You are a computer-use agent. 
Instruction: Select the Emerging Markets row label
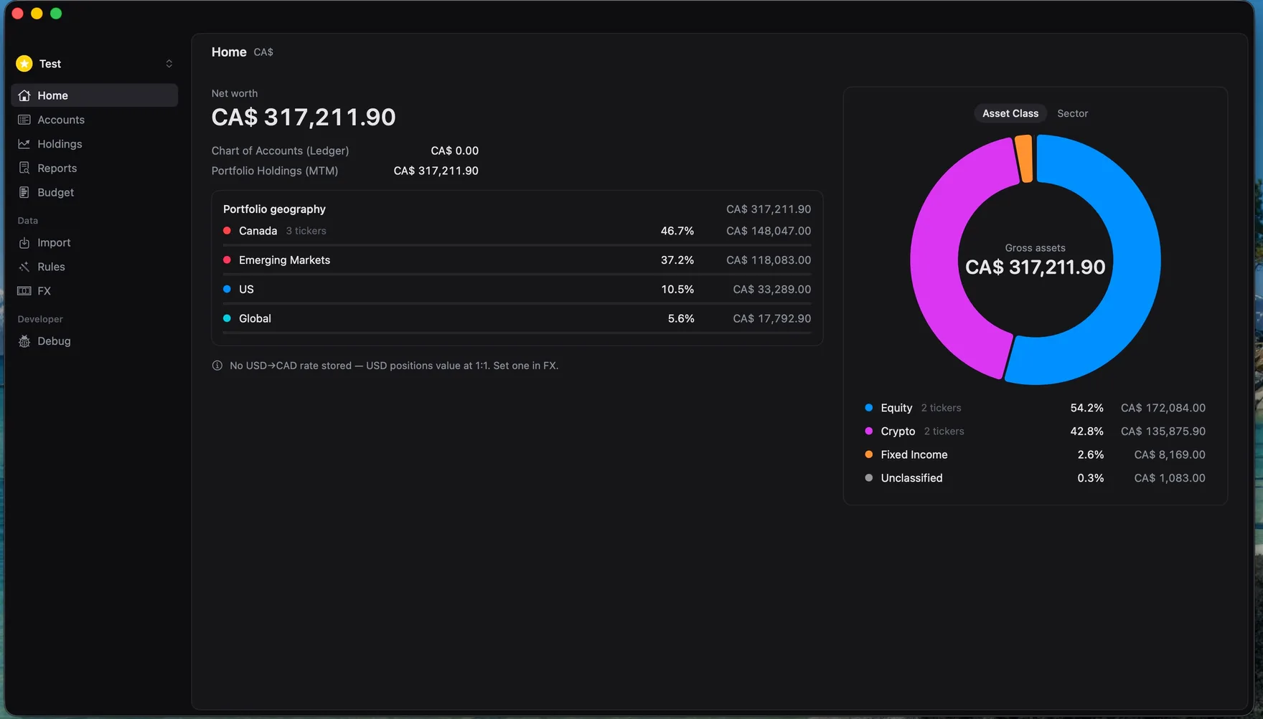[x=284, y=260]
